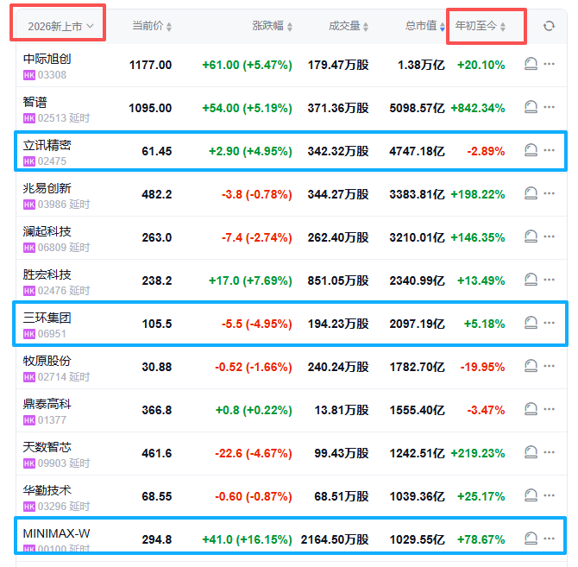Open more options for 智谱
This screenshot has width=578, height=567.
[x=550, y=107]
